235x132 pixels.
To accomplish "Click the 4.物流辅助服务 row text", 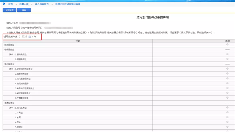I will (x=22, y=84).
